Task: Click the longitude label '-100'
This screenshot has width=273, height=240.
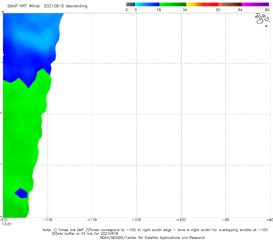Action: (x=181, y=220)
